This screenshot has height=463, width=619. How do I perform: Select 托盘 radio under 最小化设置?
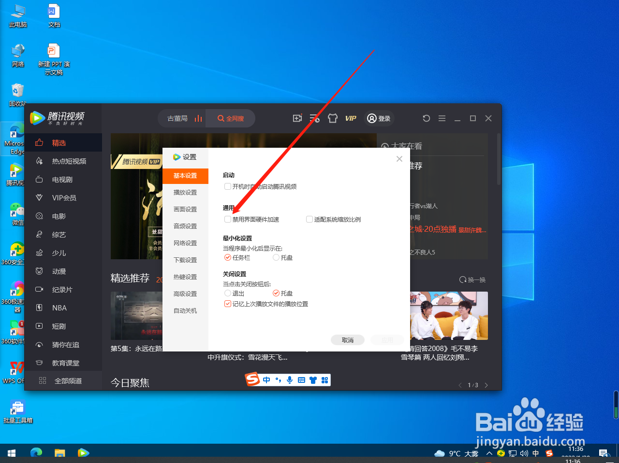pos(276,257)
